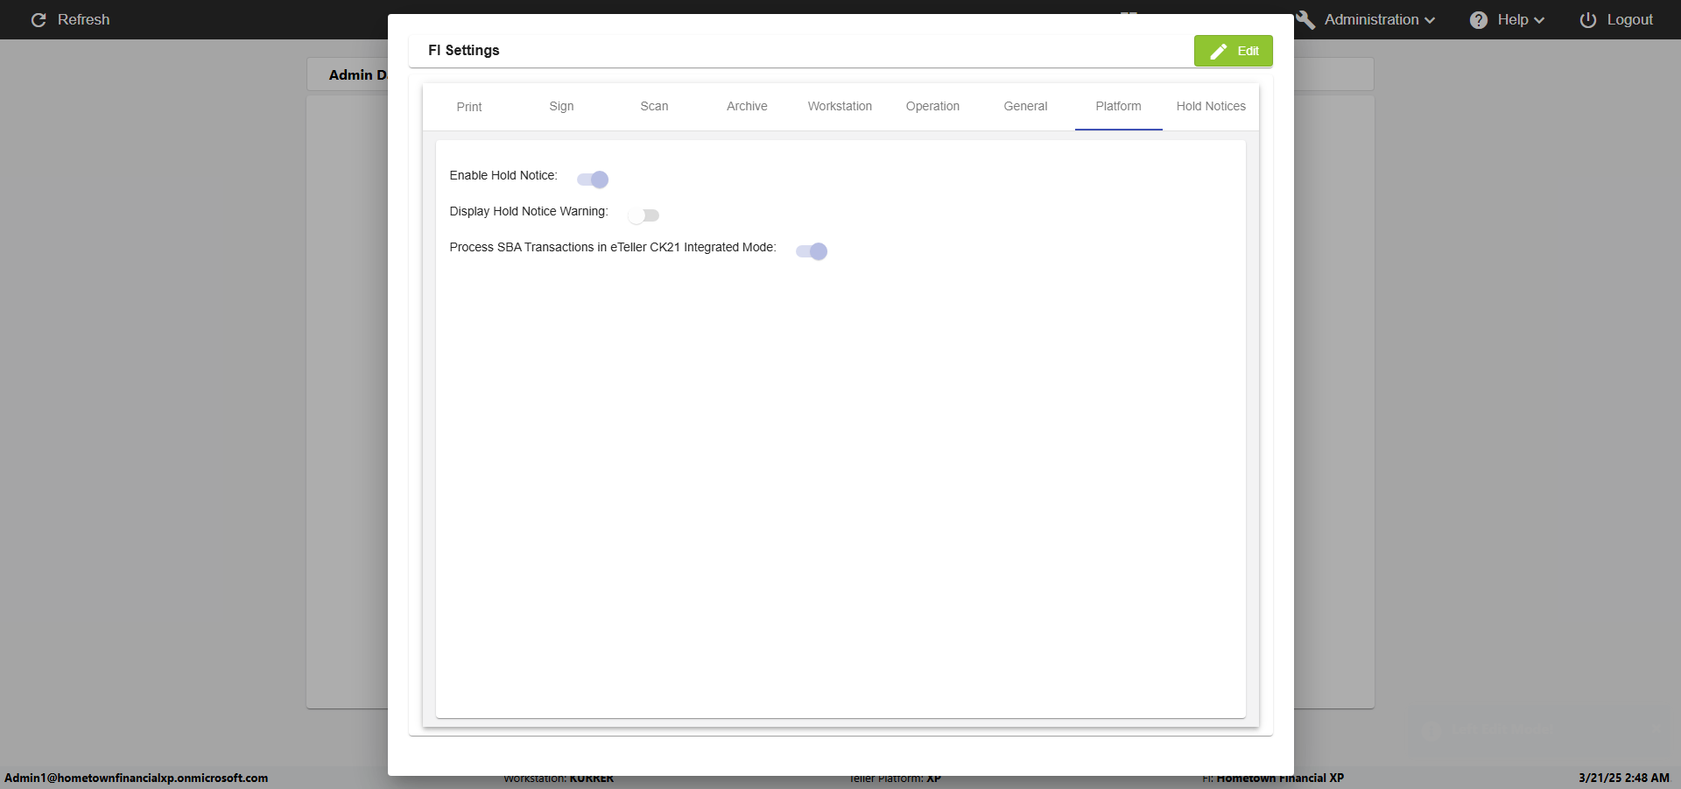The width and height of the screenshot is (1681, 789).
Task: Select the Operation tab
Action: coord(932,107)
